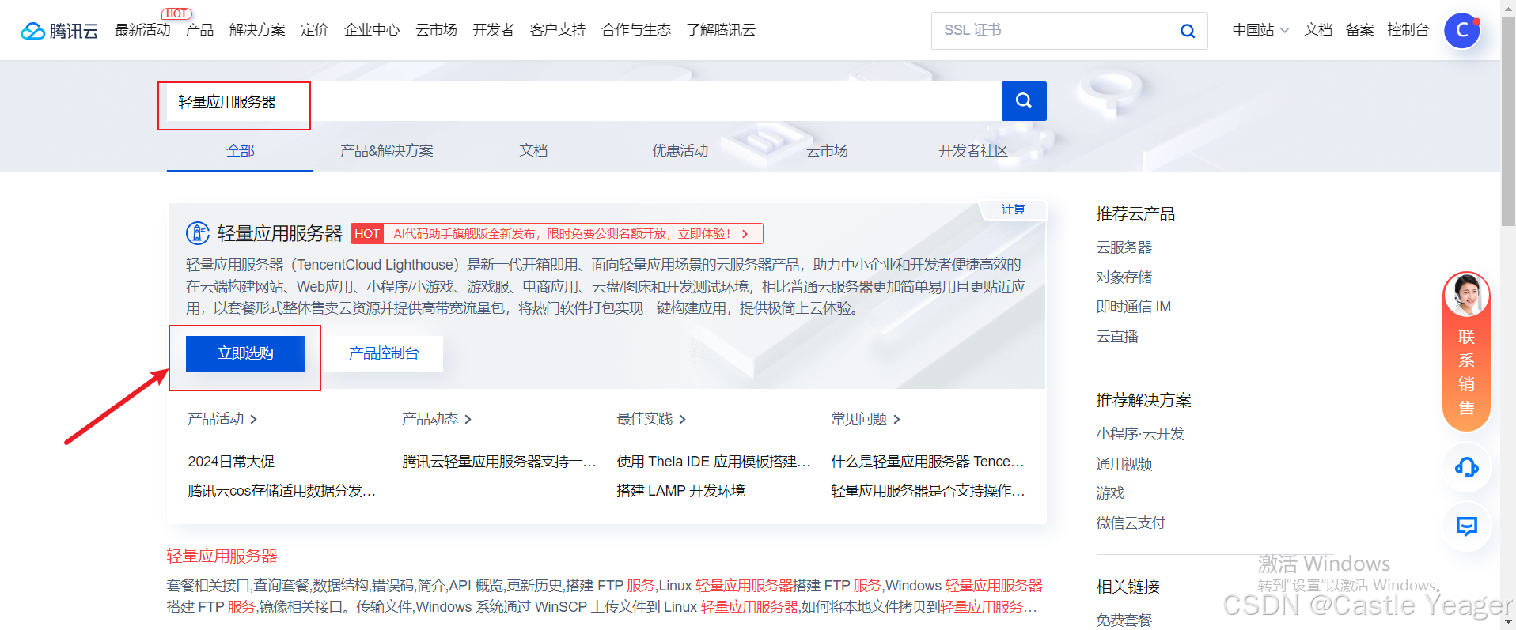Switch to 产品&解决方案 tab
The image size is (1516, 630).
click(x=386, y=150)
